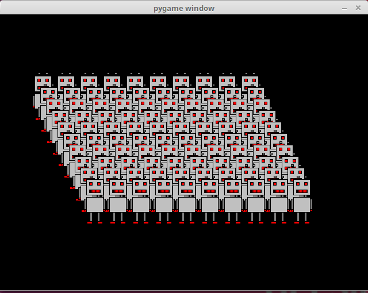Select the top-left robot head in the back row
The image size is (368, 293).
click(43, 82)
